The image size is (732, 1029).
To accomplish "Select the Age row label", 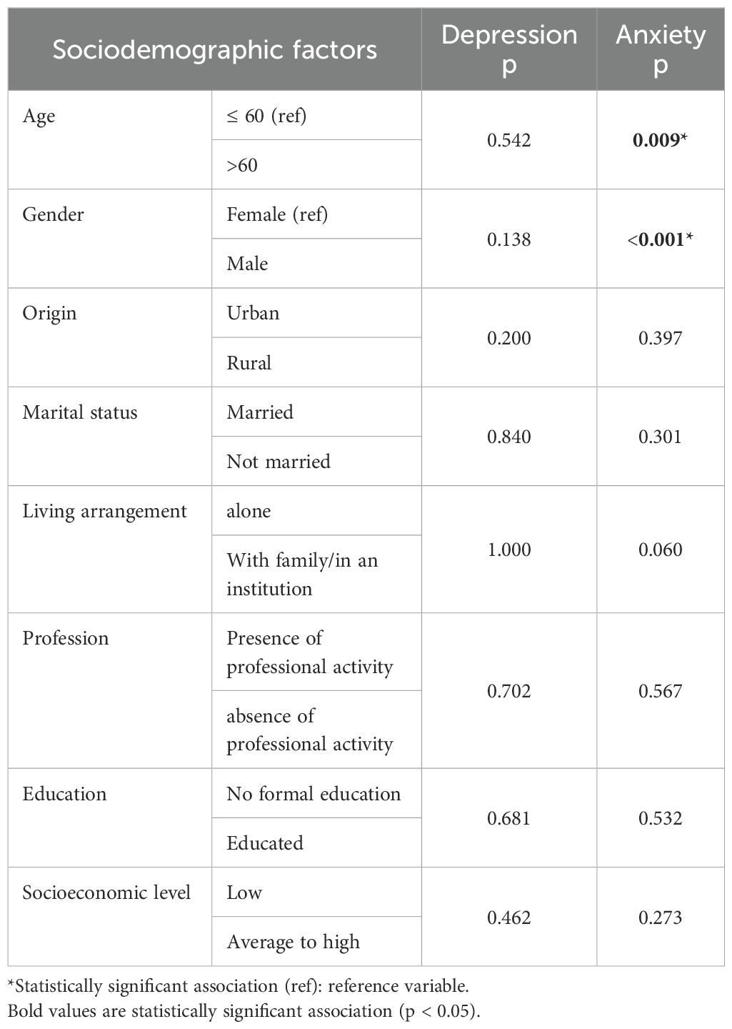I will pos(39,116).
